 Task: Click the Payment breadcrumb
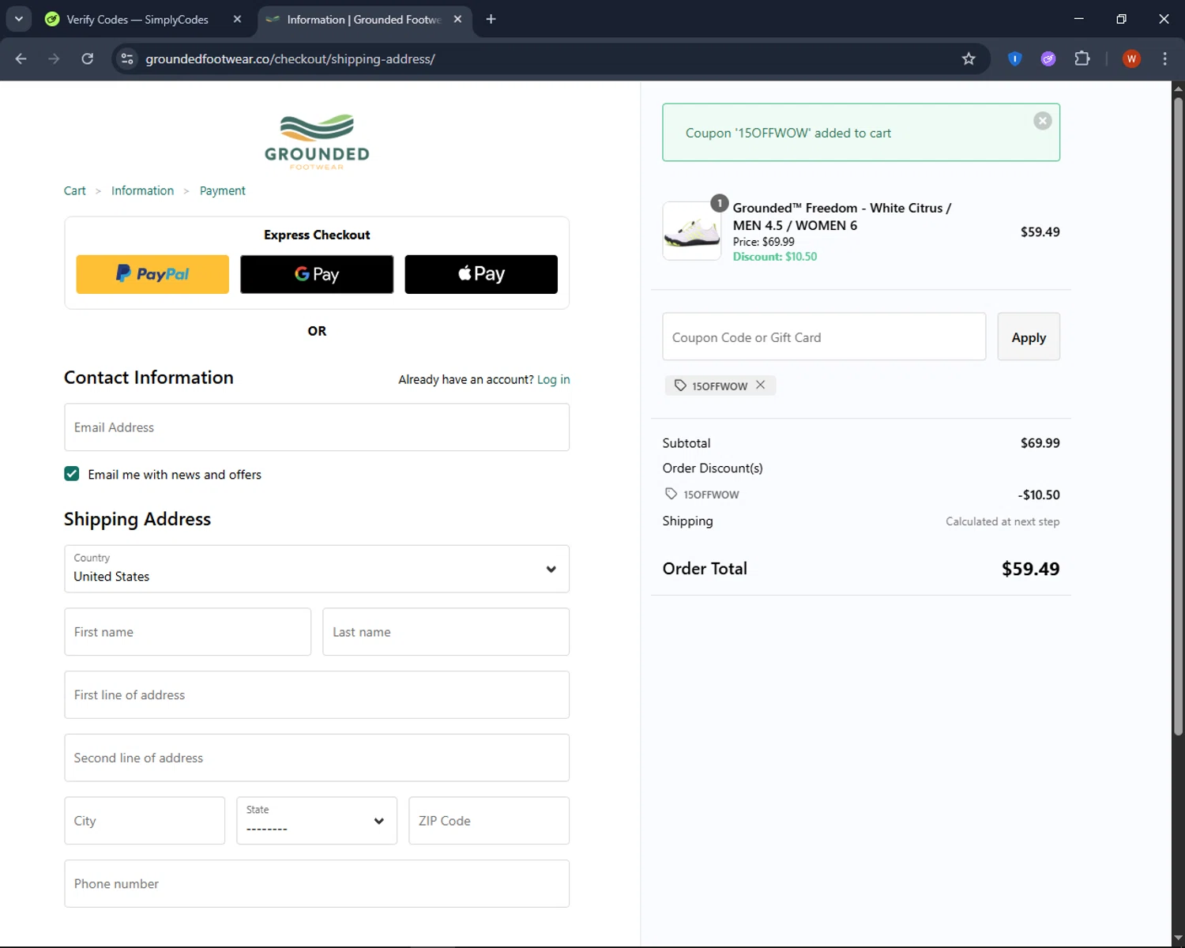[222, 190]
